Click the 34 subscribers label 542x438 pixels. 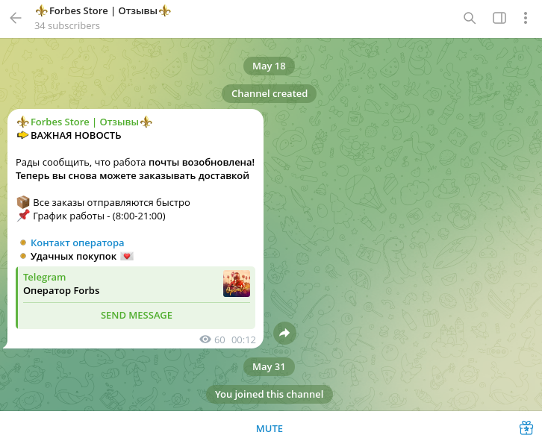(x=67, y=26)
